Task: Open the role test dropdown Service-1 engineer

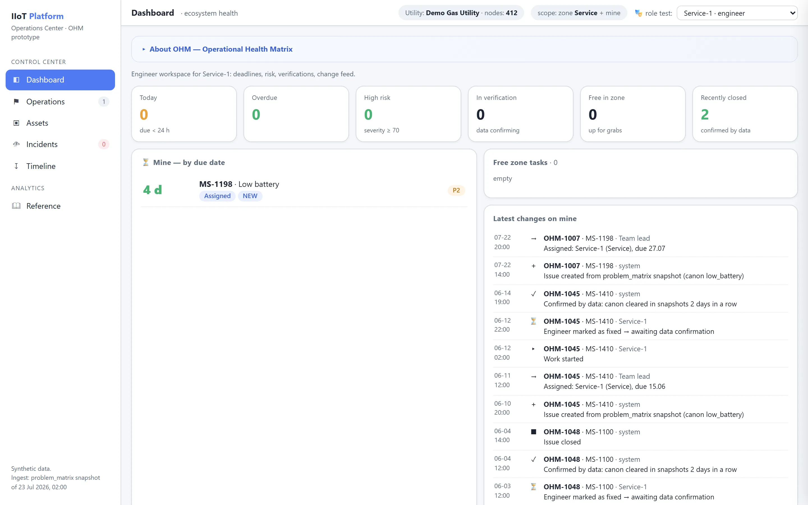Action: tap(737, 13)
